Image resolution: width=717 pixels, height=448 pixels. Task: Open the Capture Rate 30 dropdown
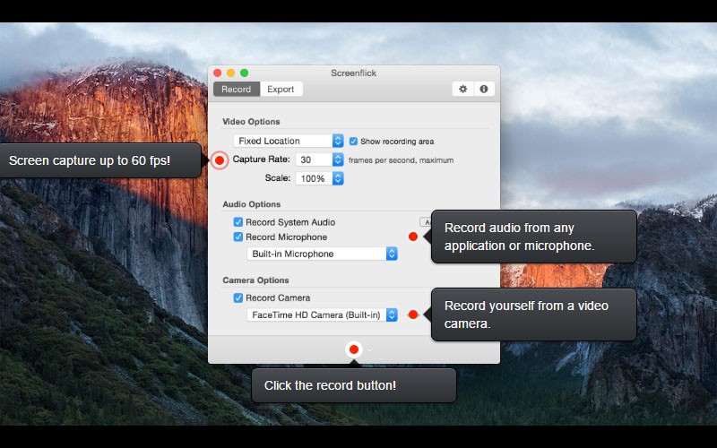click(x=319, y=159)
